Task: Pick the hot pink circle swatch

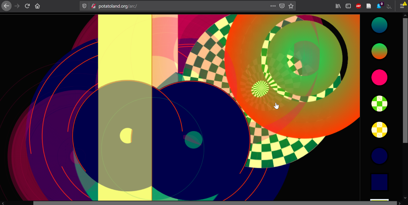Action: pos(379,77)
